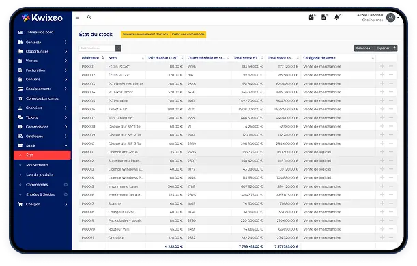The width and height of the screenshot is (417, 266).
Task: Click the Catalogue icon in sidebar
Action: [20, 136]
